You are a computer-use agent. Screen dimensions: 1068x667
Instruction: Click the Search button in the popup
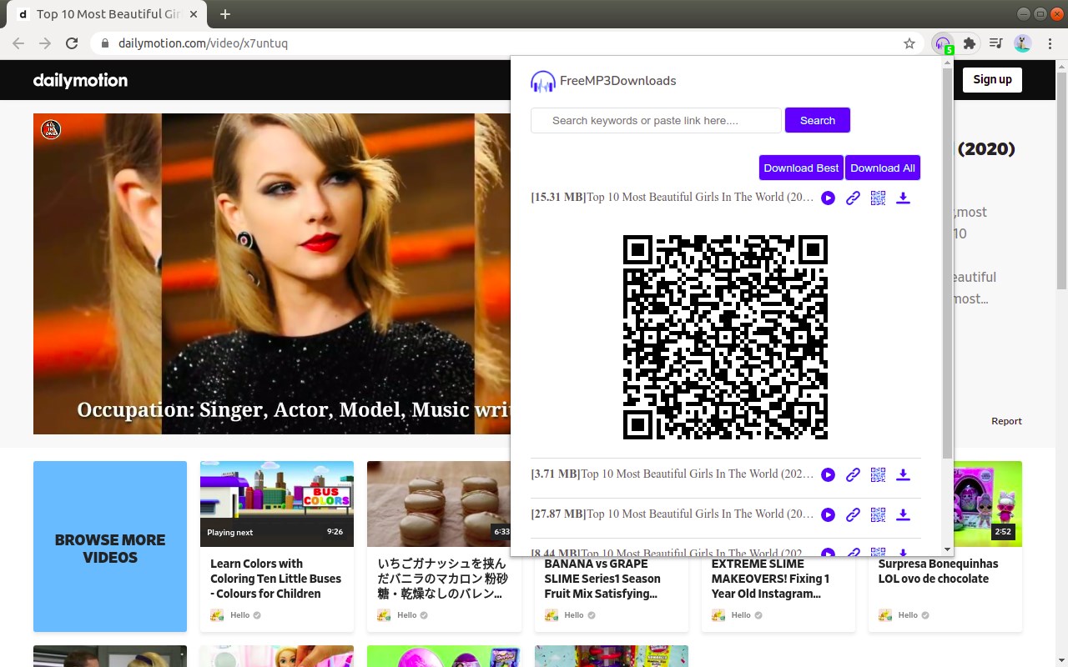(x=818, y=120)
